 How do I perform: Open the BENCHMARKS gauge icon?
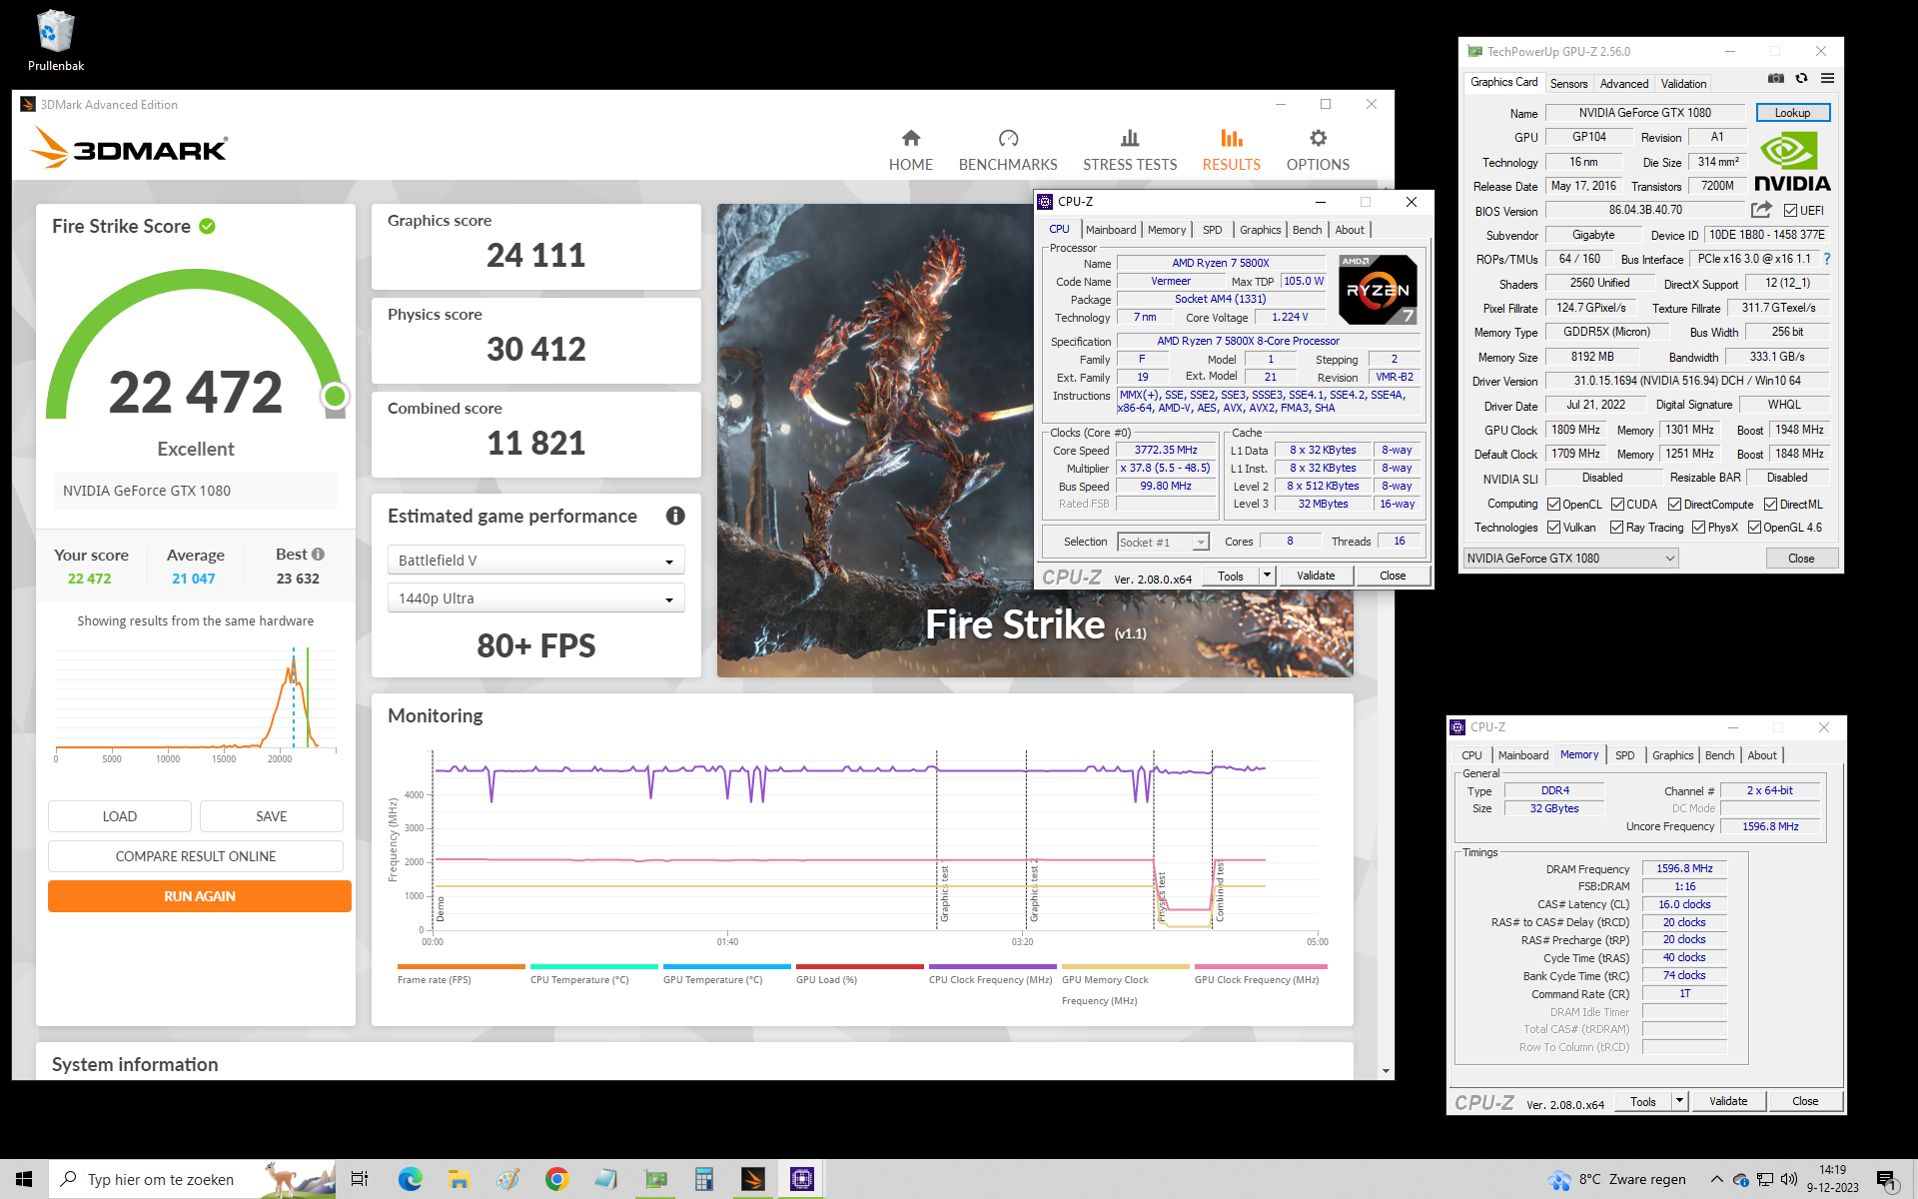tap(1008, 138)
